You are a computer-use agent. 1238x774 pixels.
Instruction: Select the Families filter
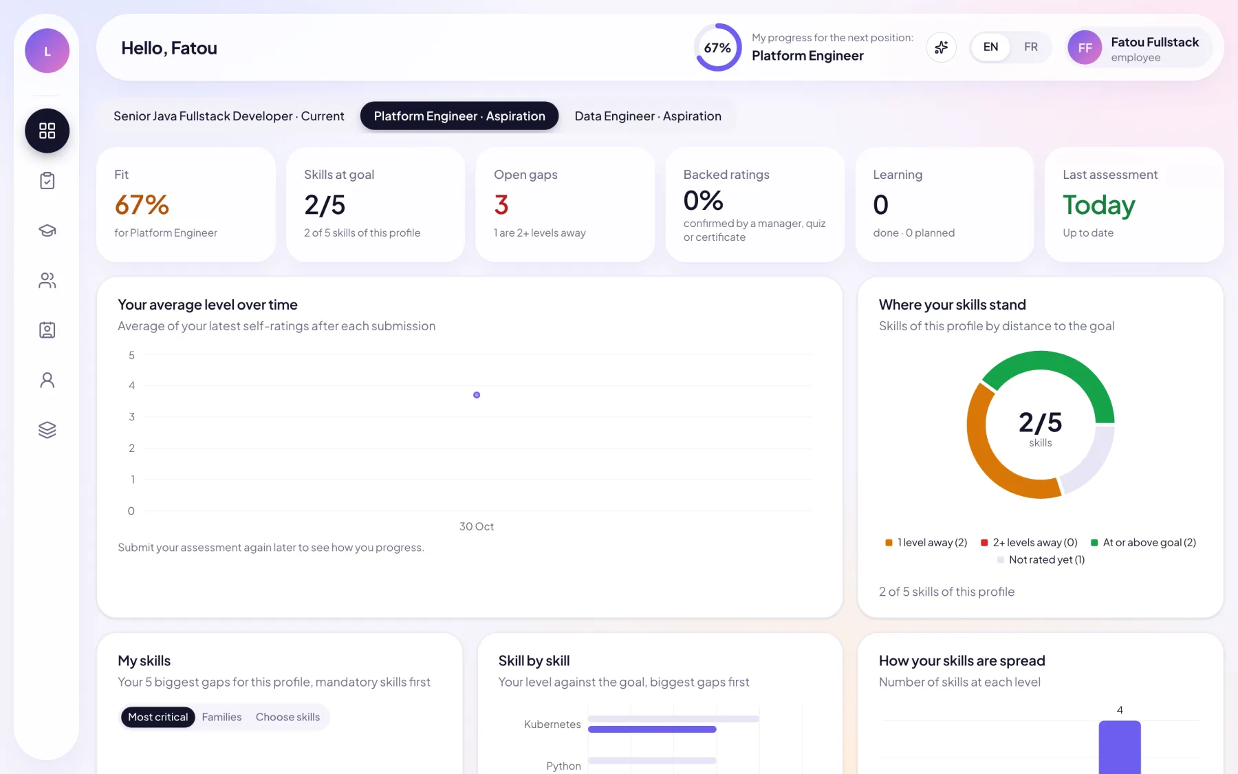[221, 717]
